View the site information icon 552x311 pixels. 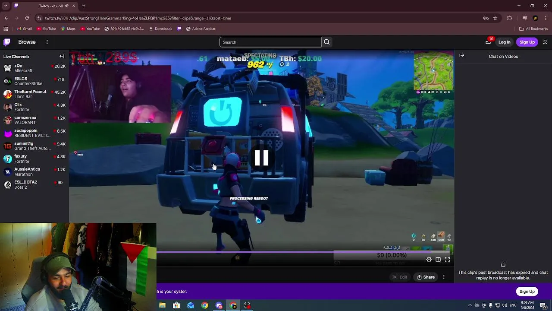click(39, 18)
